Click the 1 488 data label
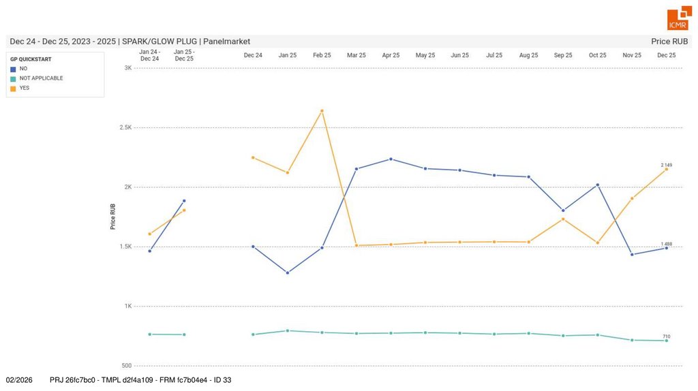This screenshot has height=391, width=698. 666,243
